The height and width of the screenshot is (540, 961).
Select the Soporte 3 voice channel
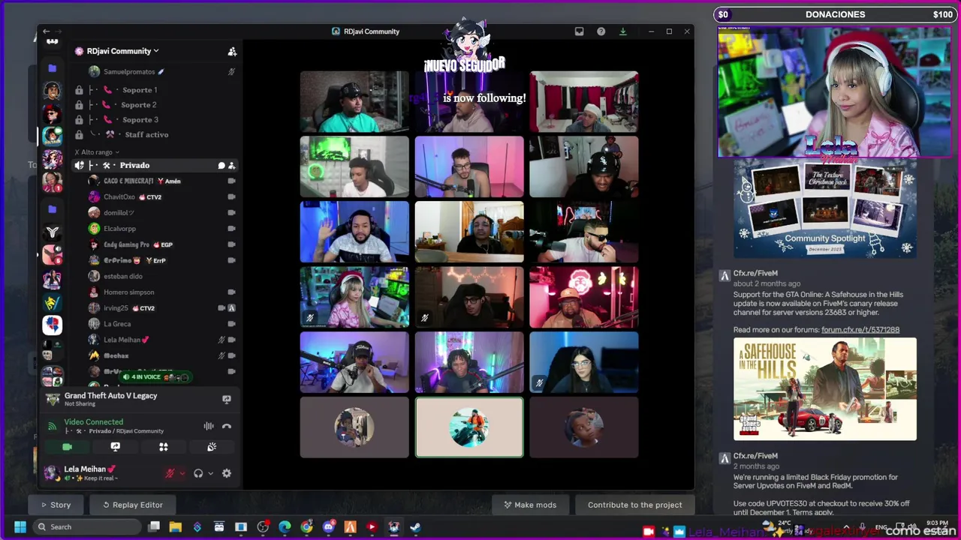140,120
